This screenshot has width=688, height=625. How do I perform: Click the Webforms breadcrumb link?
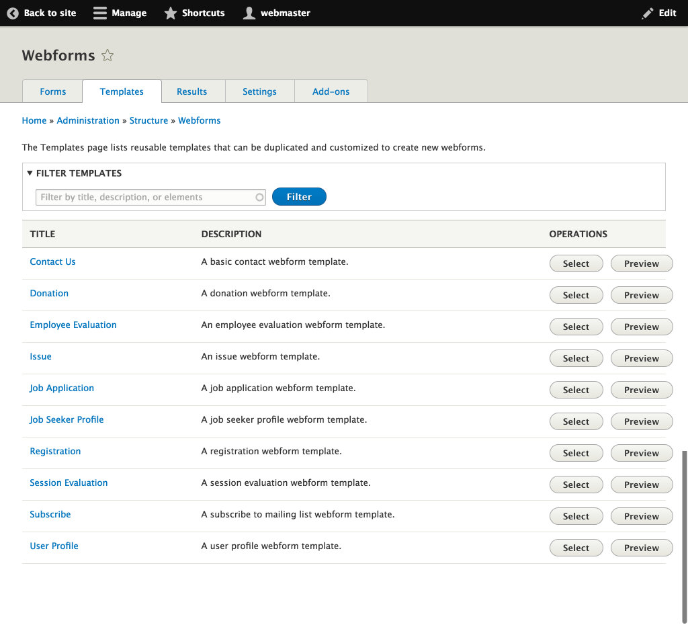pyautogui.click(x=199, y=121)
